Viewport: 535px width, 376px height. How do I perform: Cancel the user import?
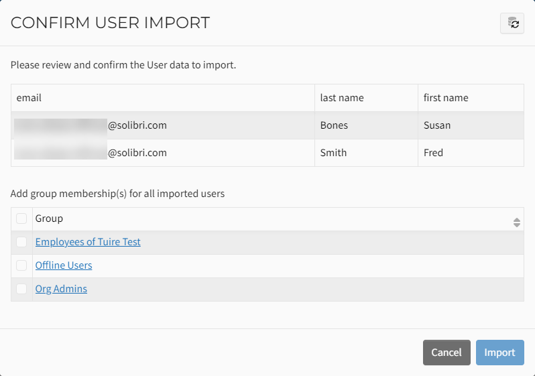point(447,353)
